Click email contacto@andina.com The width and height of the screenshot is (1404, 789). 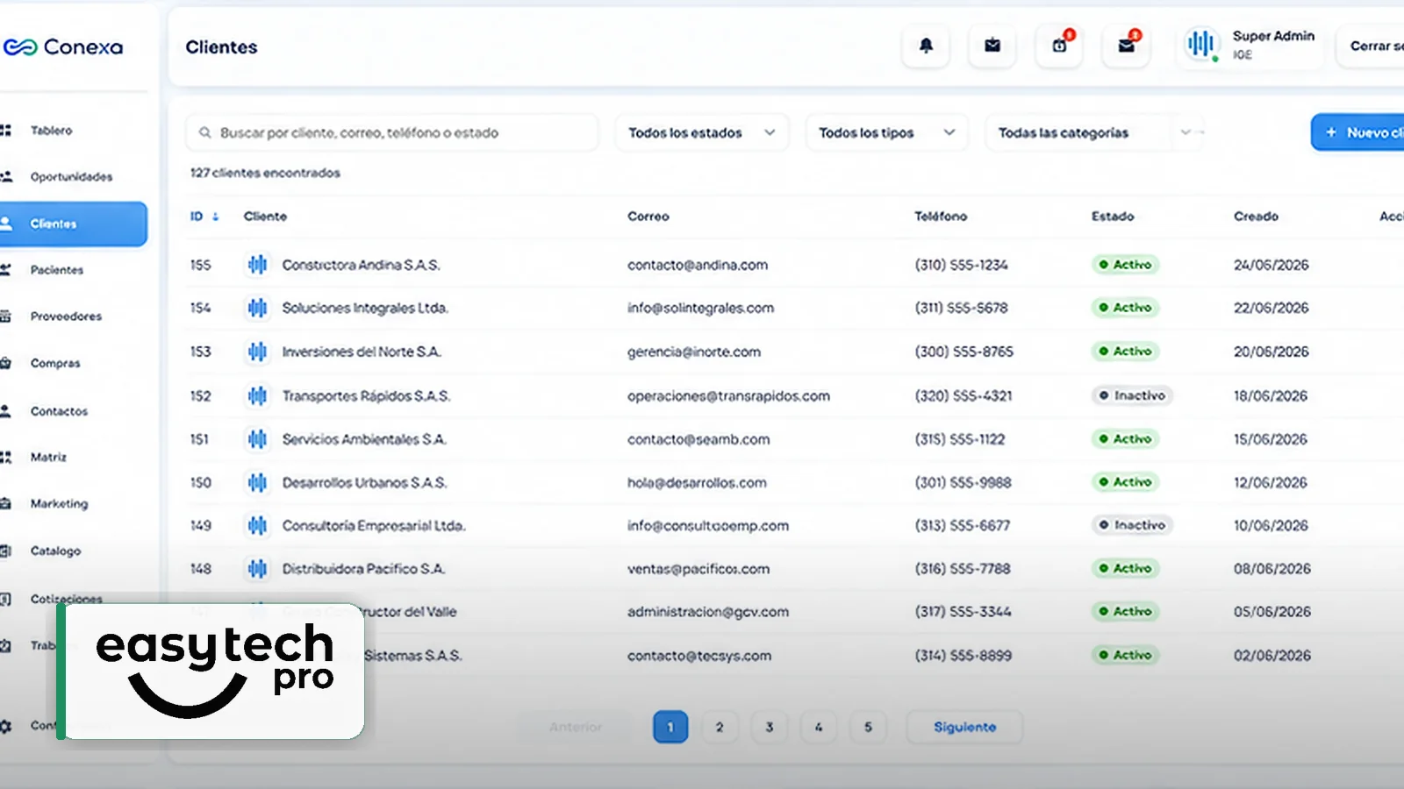click(x=698, y=265)
